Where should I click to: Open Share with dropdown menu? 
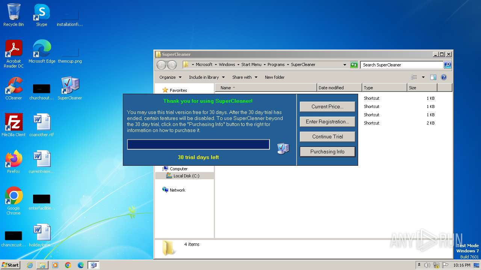point(245,77)
